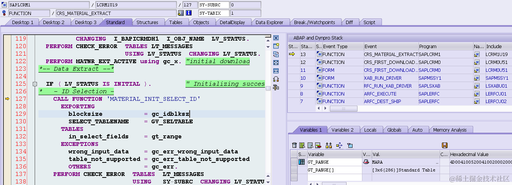Switch to Globals tab

click(x=394, y=130)
